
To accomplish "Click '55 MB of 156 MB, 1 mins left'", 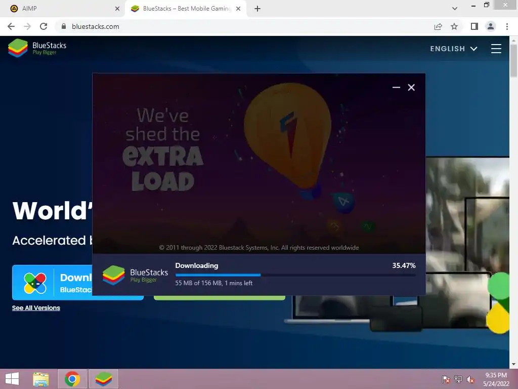I will pyautogui.click(x=214, y=283).
